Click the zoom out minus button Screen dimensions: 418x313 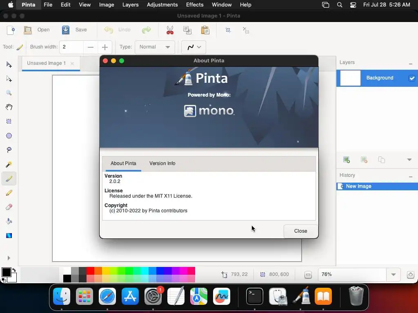tap(308, 275)
